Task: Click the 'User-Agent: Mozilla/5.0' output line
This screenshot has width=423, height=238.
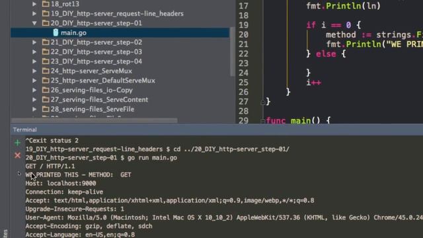Action: 224,218
